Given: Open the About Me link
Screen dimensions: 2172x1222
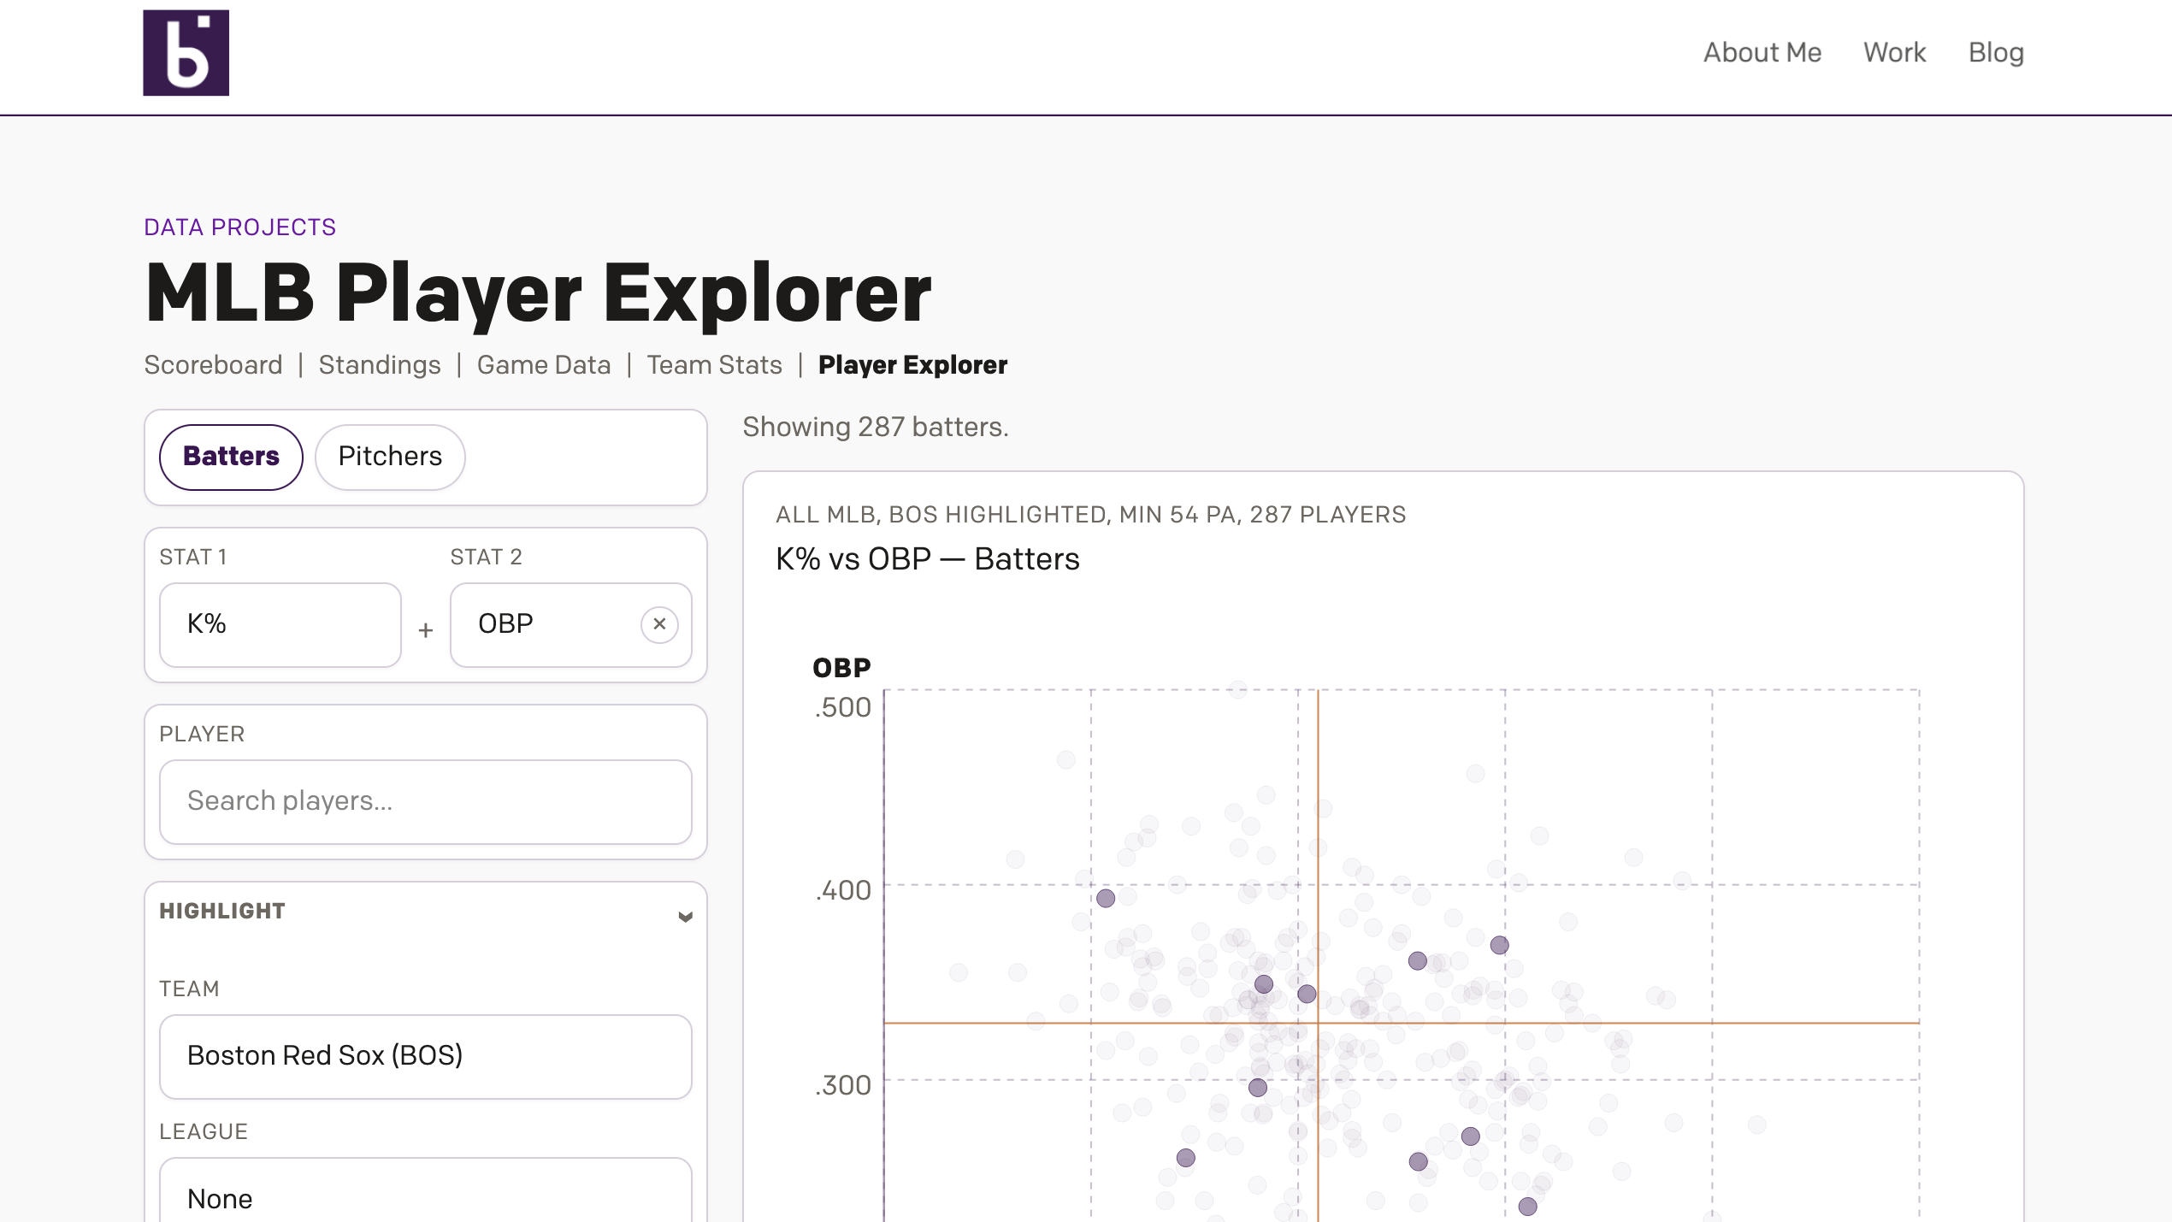Looking at the screenshot, I should [x=1762, y=53].
